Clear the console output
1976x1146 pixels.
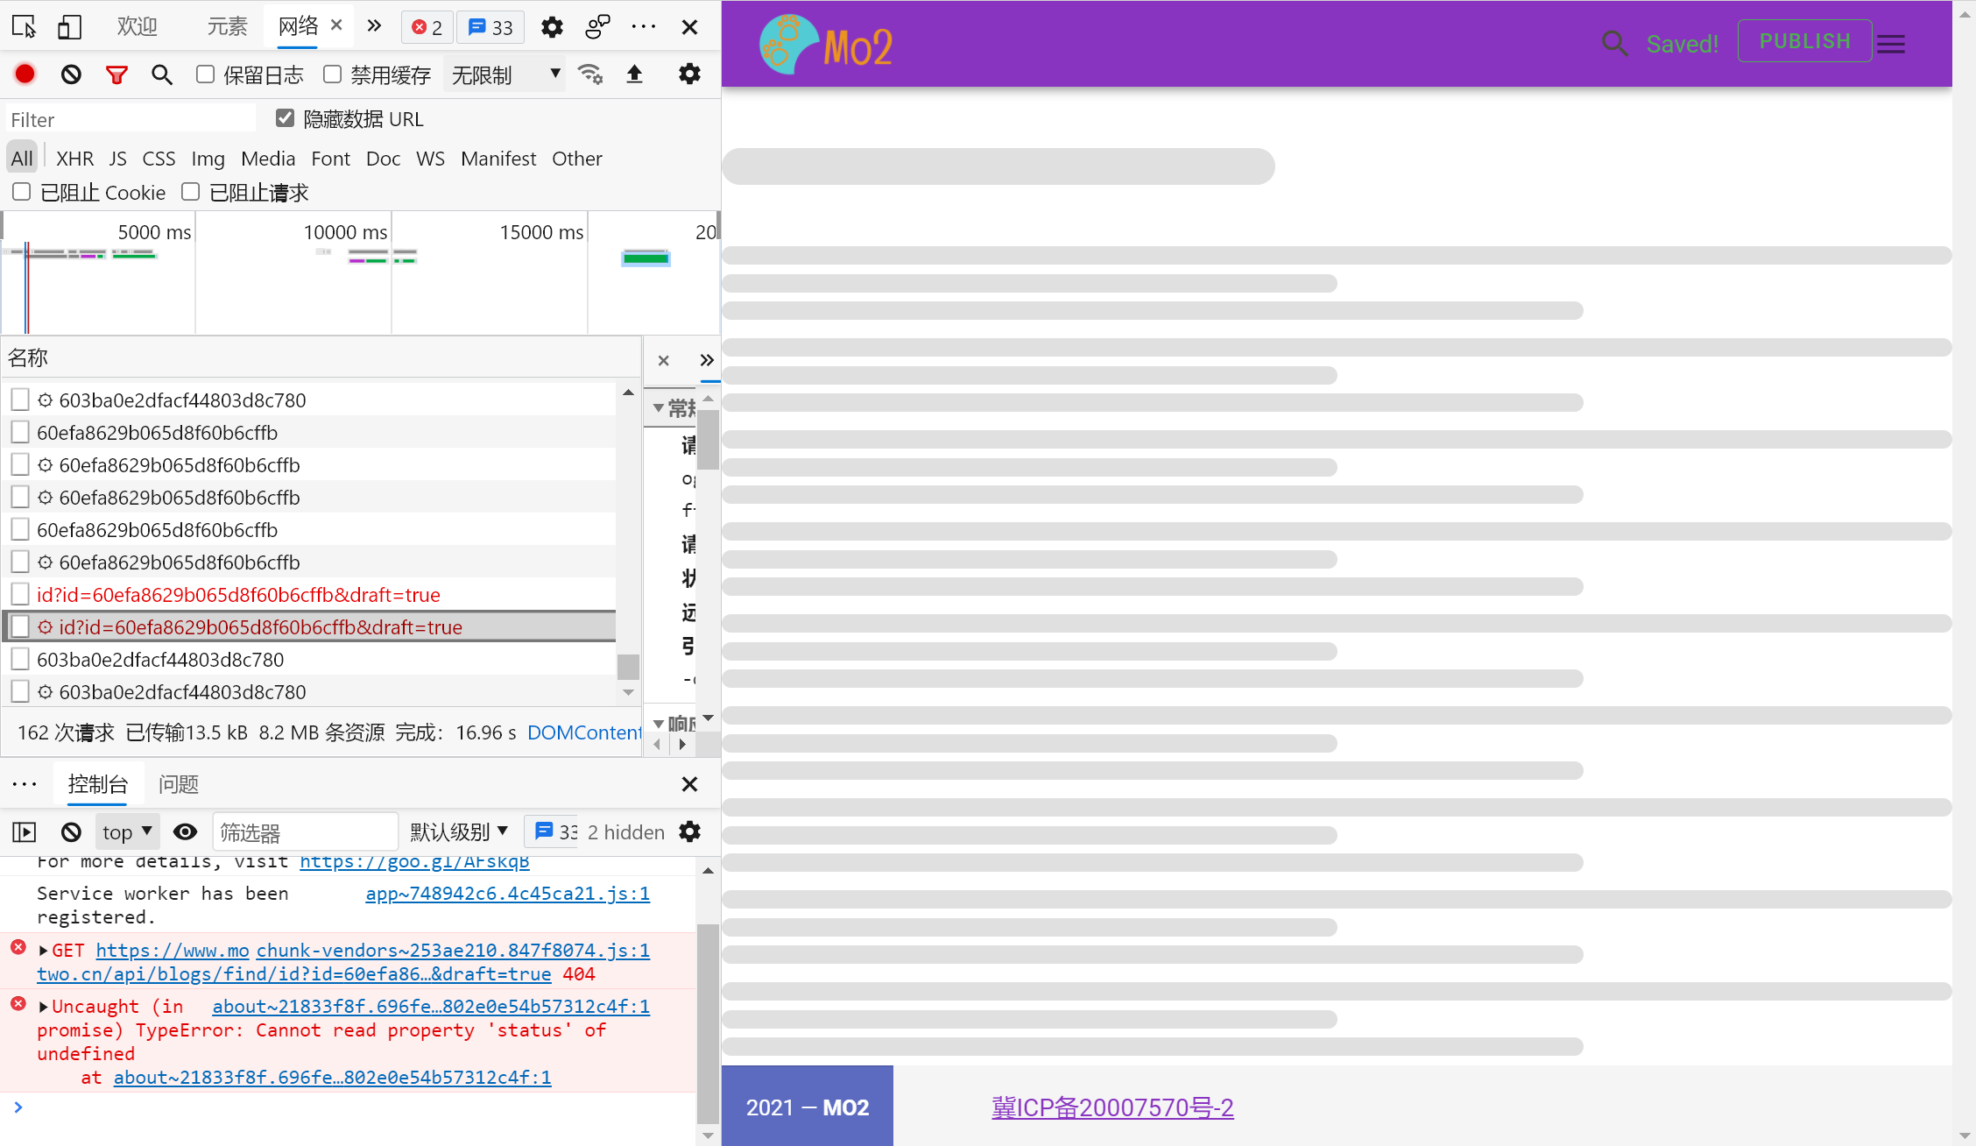pyautogui.click(x=71, y=831)
